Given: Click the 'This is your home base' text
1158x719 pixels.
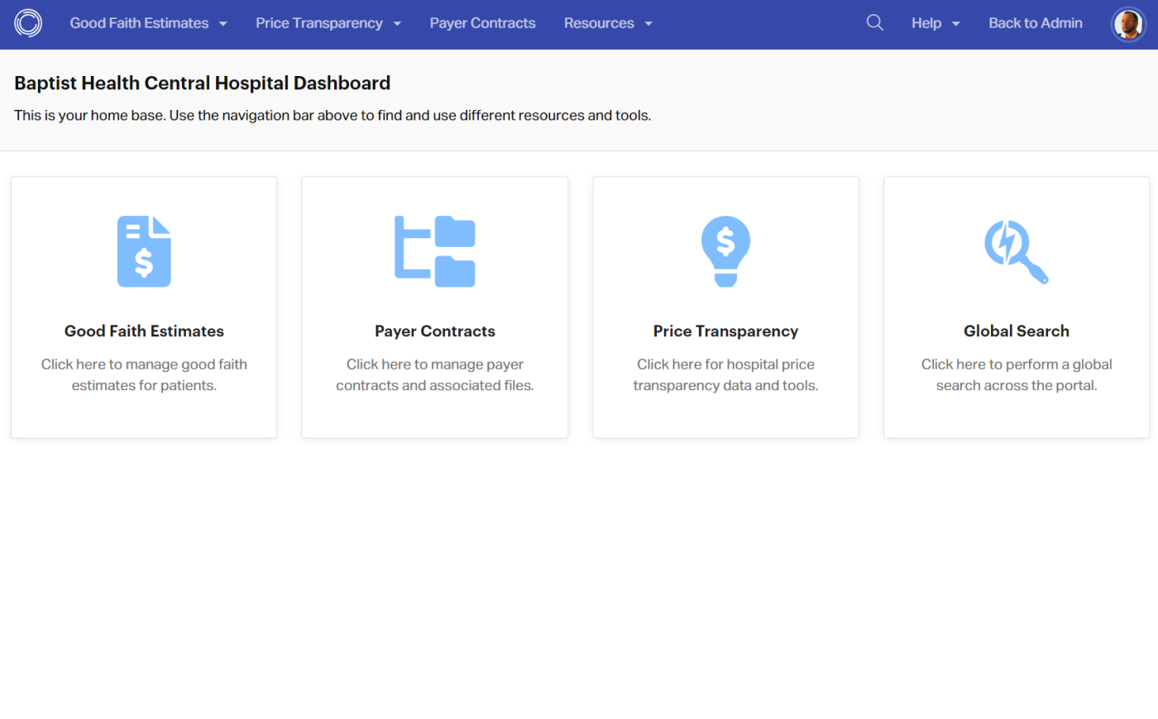Looking at the screenshot, I should 333,116.
